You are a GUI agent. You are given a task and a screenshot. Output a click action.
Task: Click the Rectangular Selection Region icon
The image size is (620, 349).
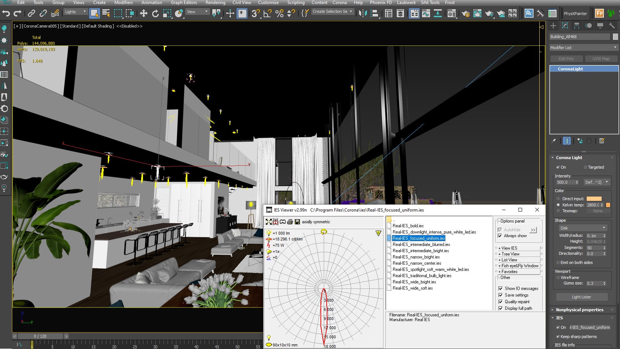(x=118, y=14)
